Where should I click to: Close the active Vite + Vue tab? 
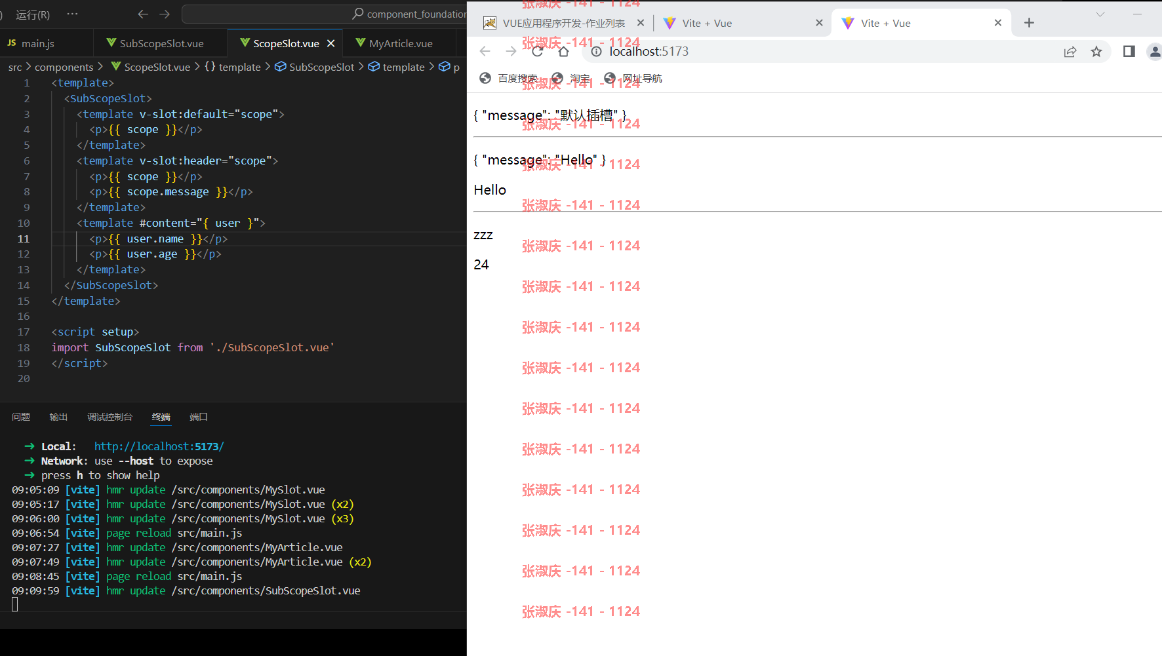(998, 23)
